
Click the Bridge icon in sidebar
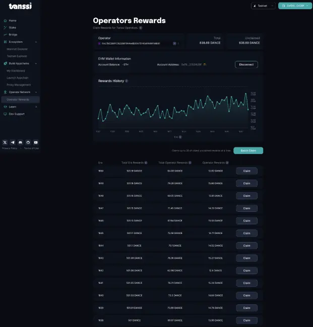[x=5, y=35]
